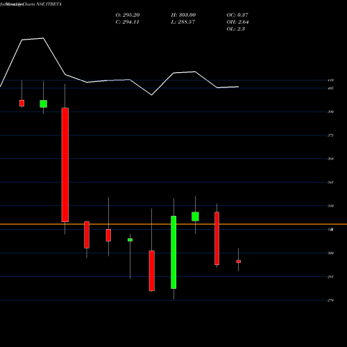Click the 270 price axis label
The height and width of the screenshot is (347, 347).
tap(330, 301)
